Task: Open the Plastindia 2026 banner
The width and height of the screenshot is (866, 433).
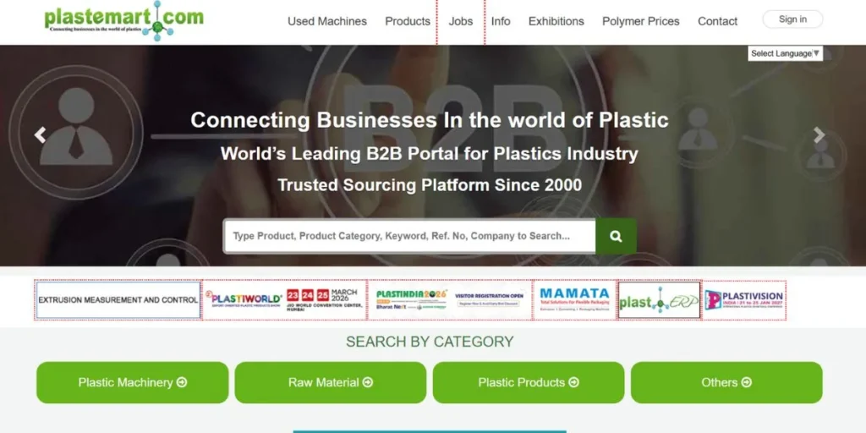Action: click(x=450, y=300)
